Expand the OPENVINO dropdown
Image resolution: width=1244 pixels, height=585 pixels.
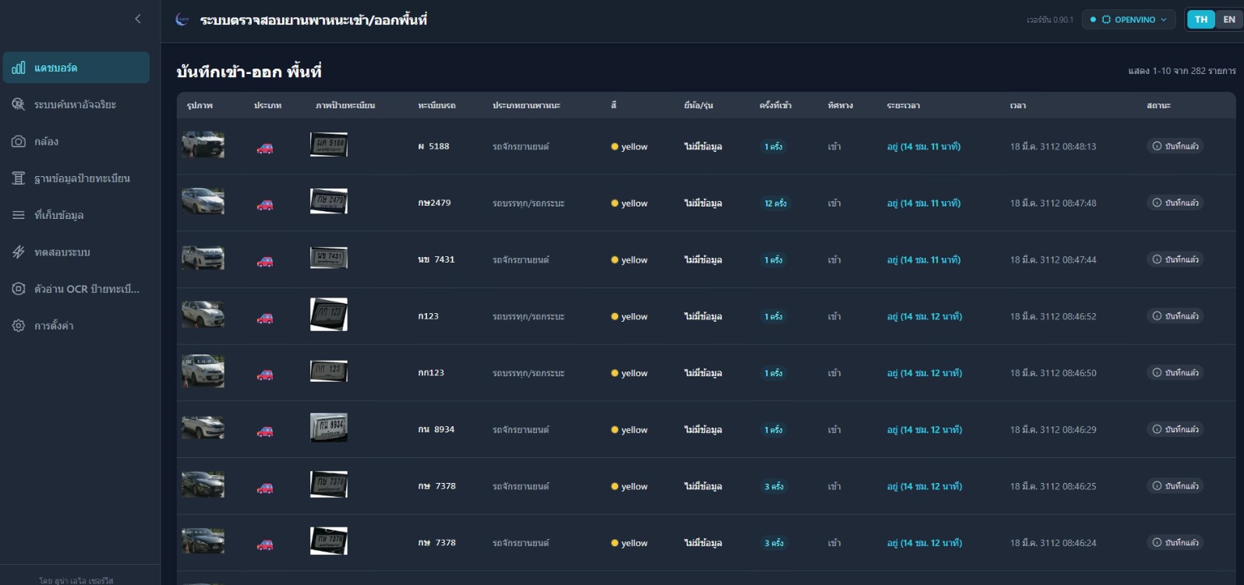pos(1128,19)
